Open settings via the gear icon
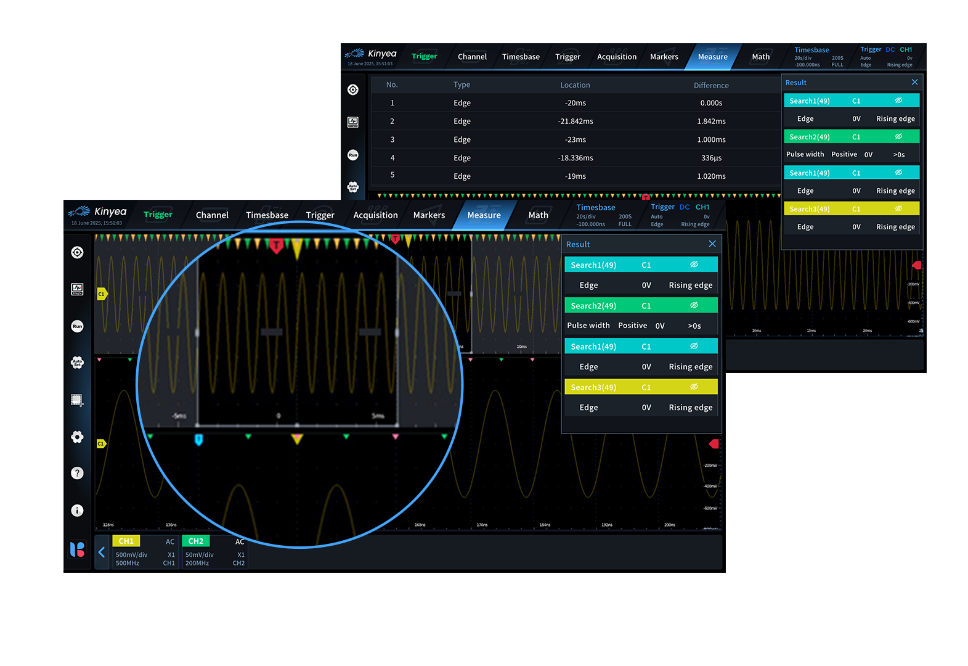This screenshot has width=968, height=666. coord(77,437)
